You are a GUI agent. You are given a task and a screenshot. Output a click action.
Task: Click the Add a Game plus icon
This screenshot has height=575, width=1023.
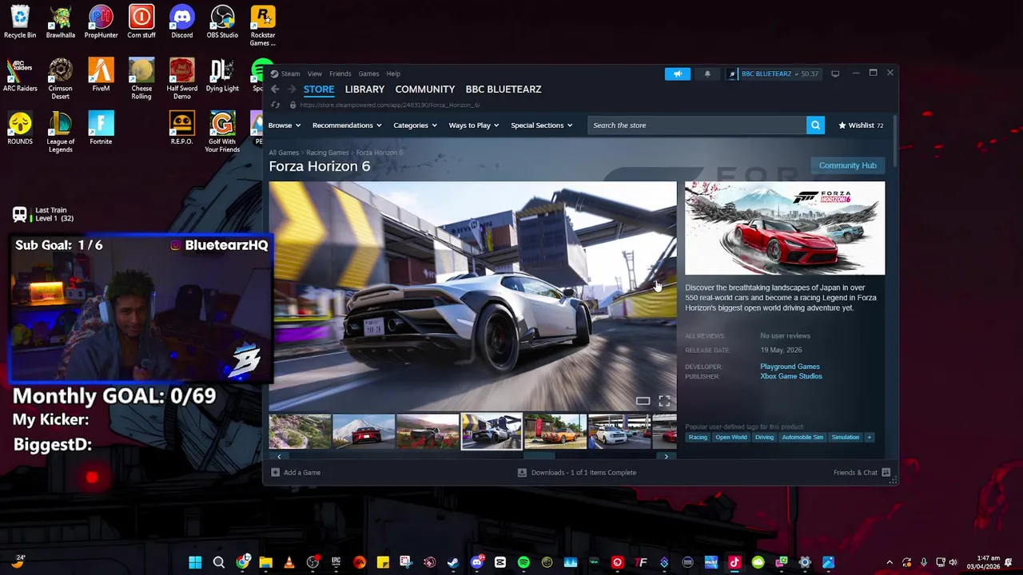275,472
